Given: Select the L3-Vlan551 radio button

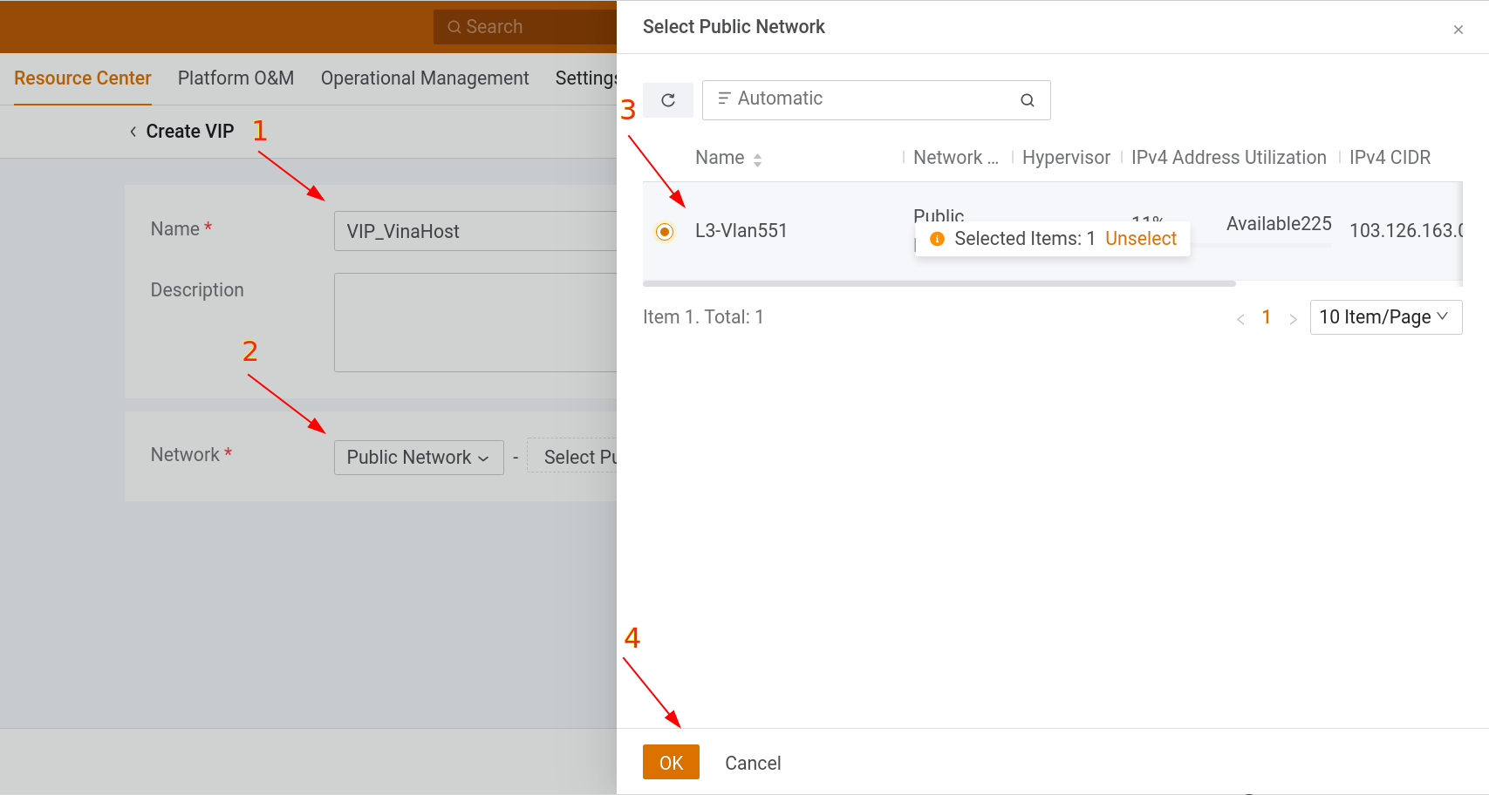Looking at the screenshot, I should (x=665, y=232).
